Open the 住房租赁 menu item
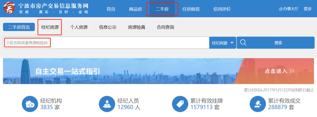The width and height of the screenshot is (317, 117). [x=191, y=9]
